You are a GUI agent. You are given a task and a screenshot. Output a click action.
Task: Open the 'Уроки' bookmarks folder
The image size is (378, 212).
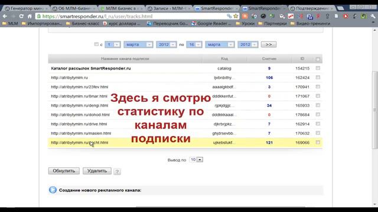tap(245, 24)
